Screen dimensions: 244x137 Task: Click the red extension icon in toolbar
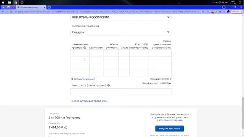(212, 12)
